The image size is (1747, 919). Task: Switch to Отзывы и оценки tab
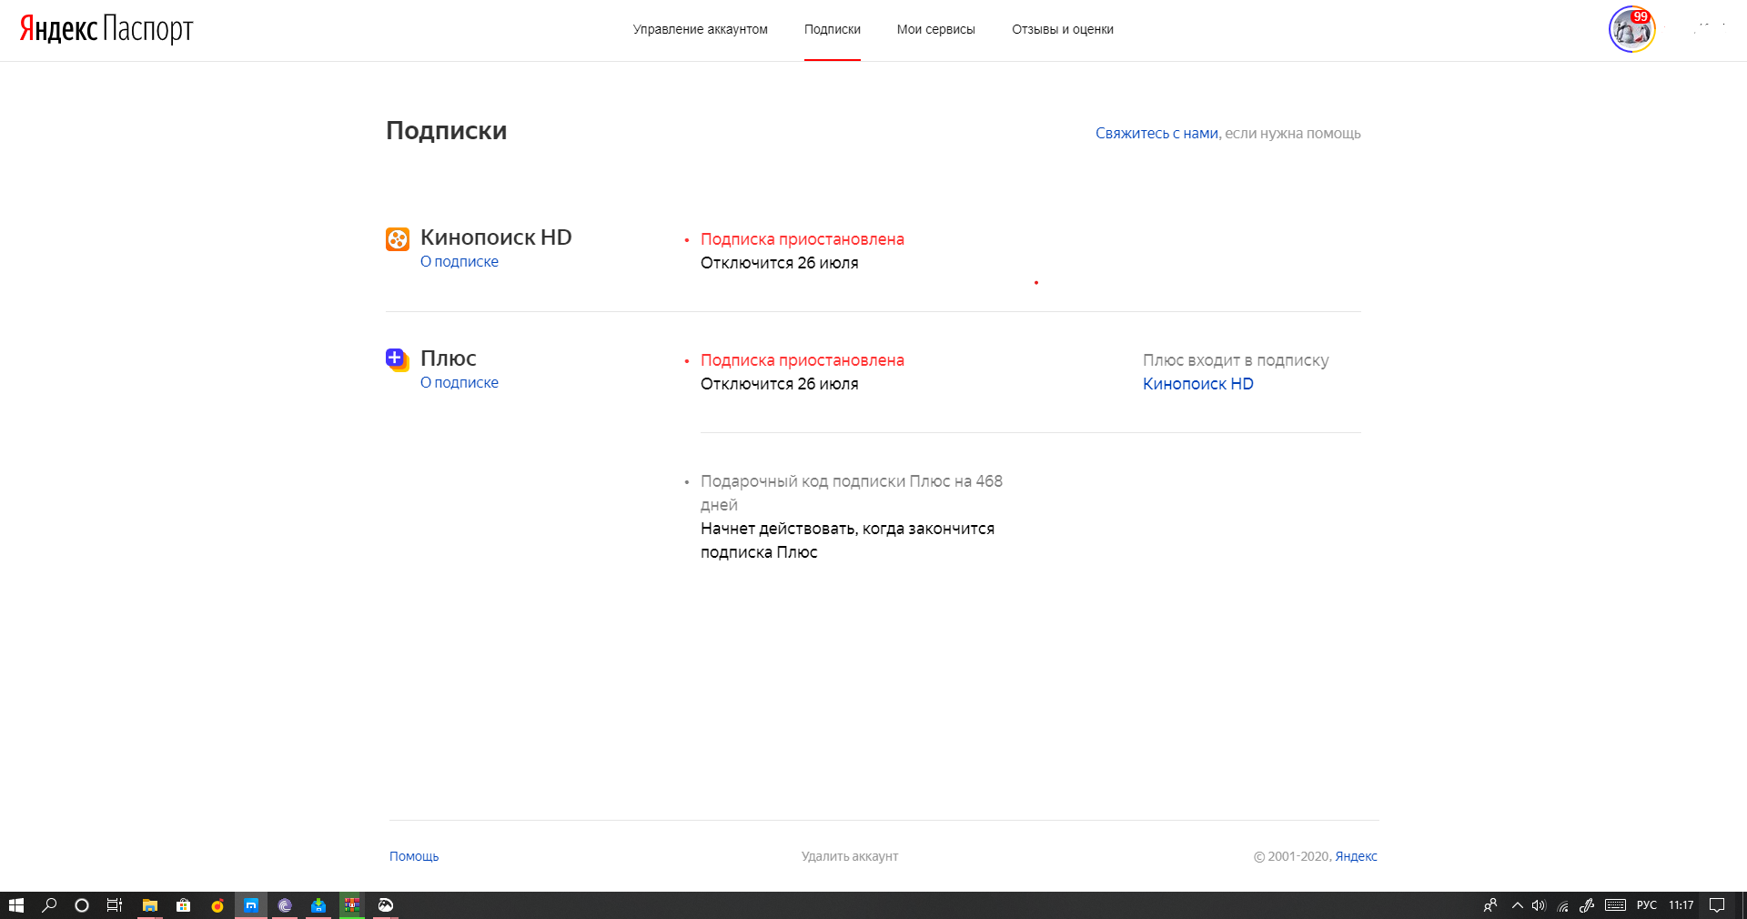1063,29
